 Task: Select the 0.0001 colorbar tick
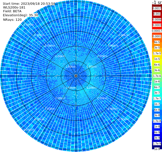tap(157, 36)
